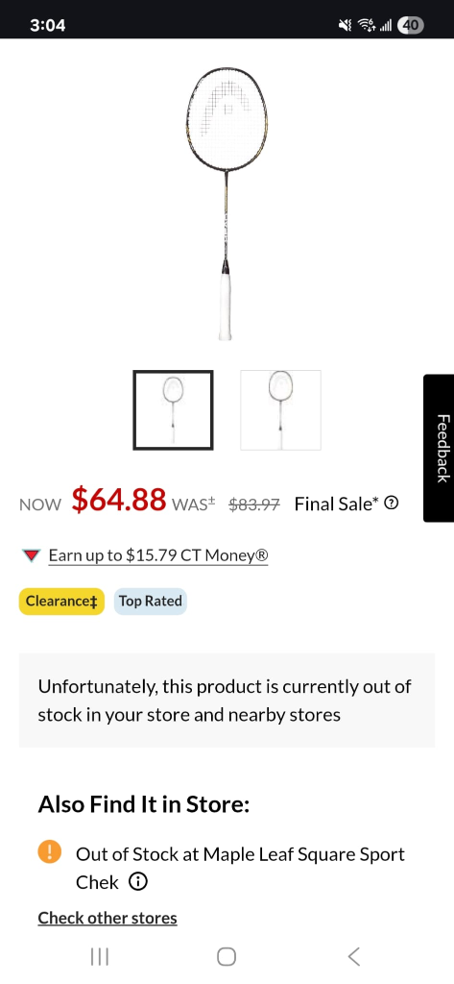Tap the Final Sale help question icon
Image resolution: width=454 pixels, height=984 pixels.
pos(391,503)
